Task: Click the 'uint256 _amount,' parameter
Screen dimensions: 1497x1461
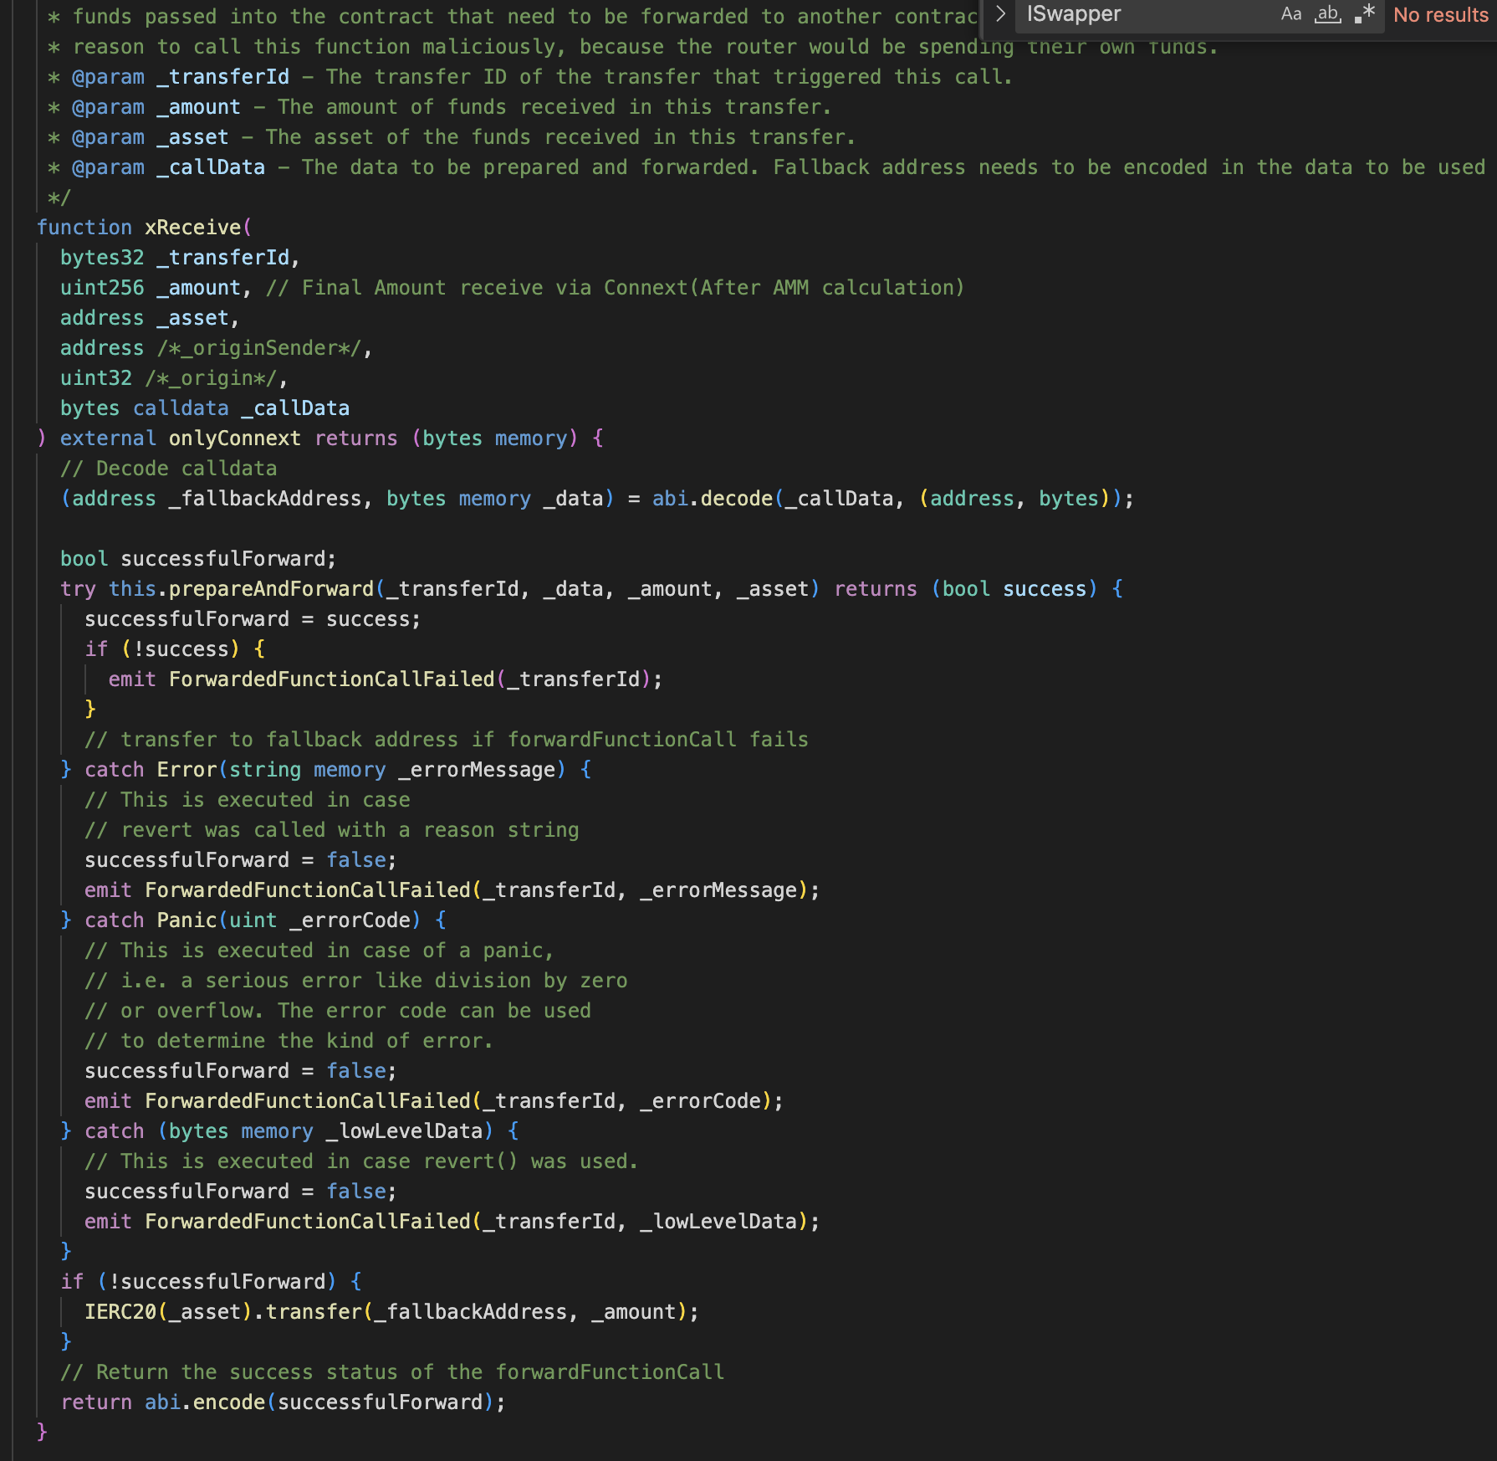Action: point(156,288)
